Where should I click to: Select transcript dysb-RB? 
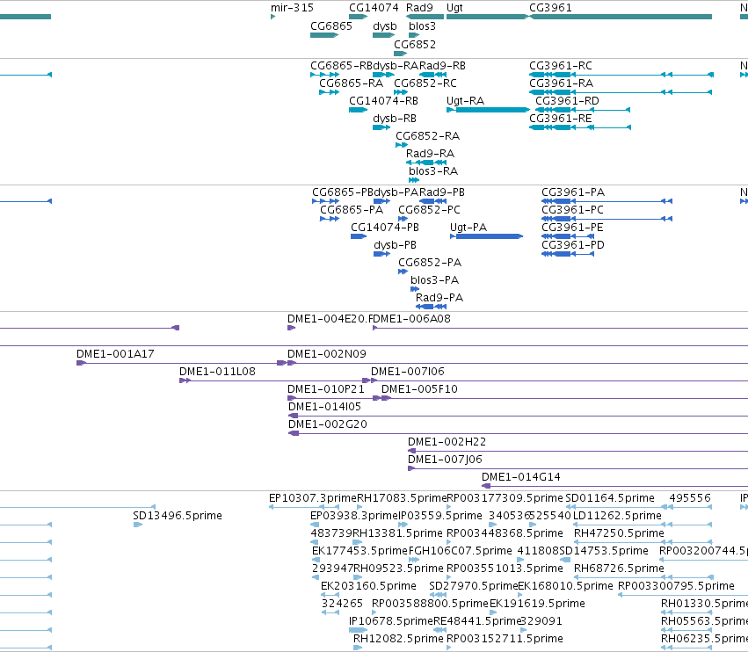coord(394,119)
